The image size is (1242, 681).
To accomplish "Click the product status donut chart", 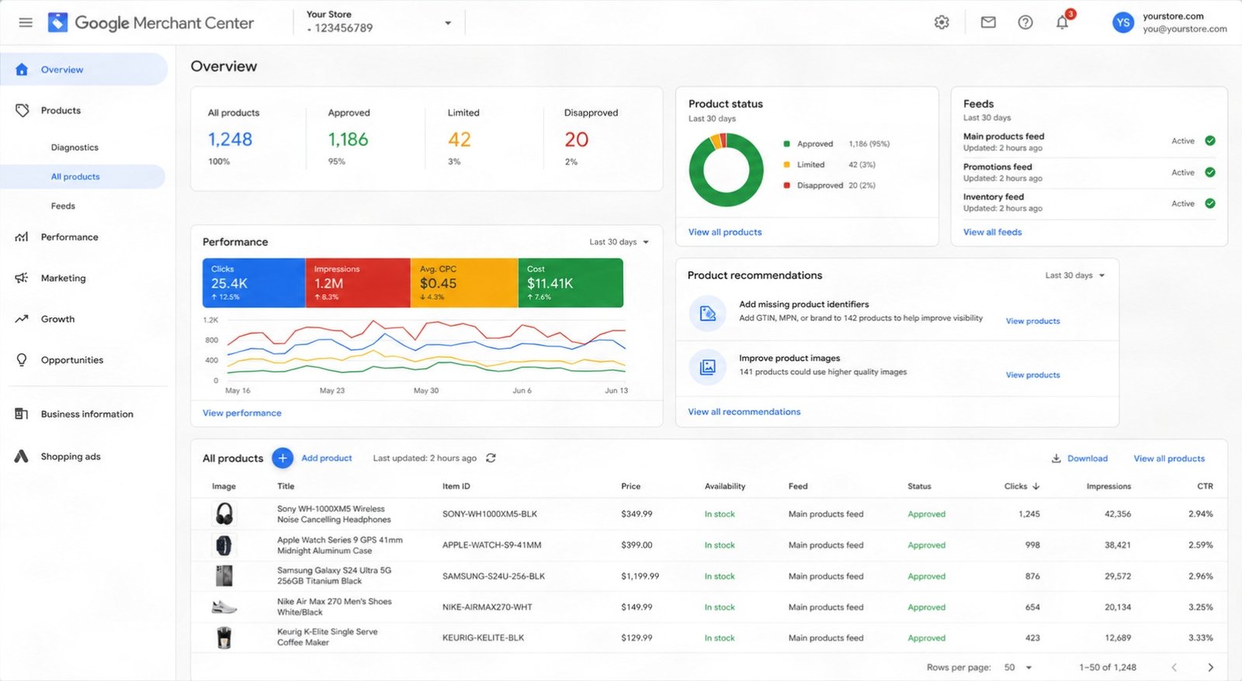I will (x=726, y=170).
